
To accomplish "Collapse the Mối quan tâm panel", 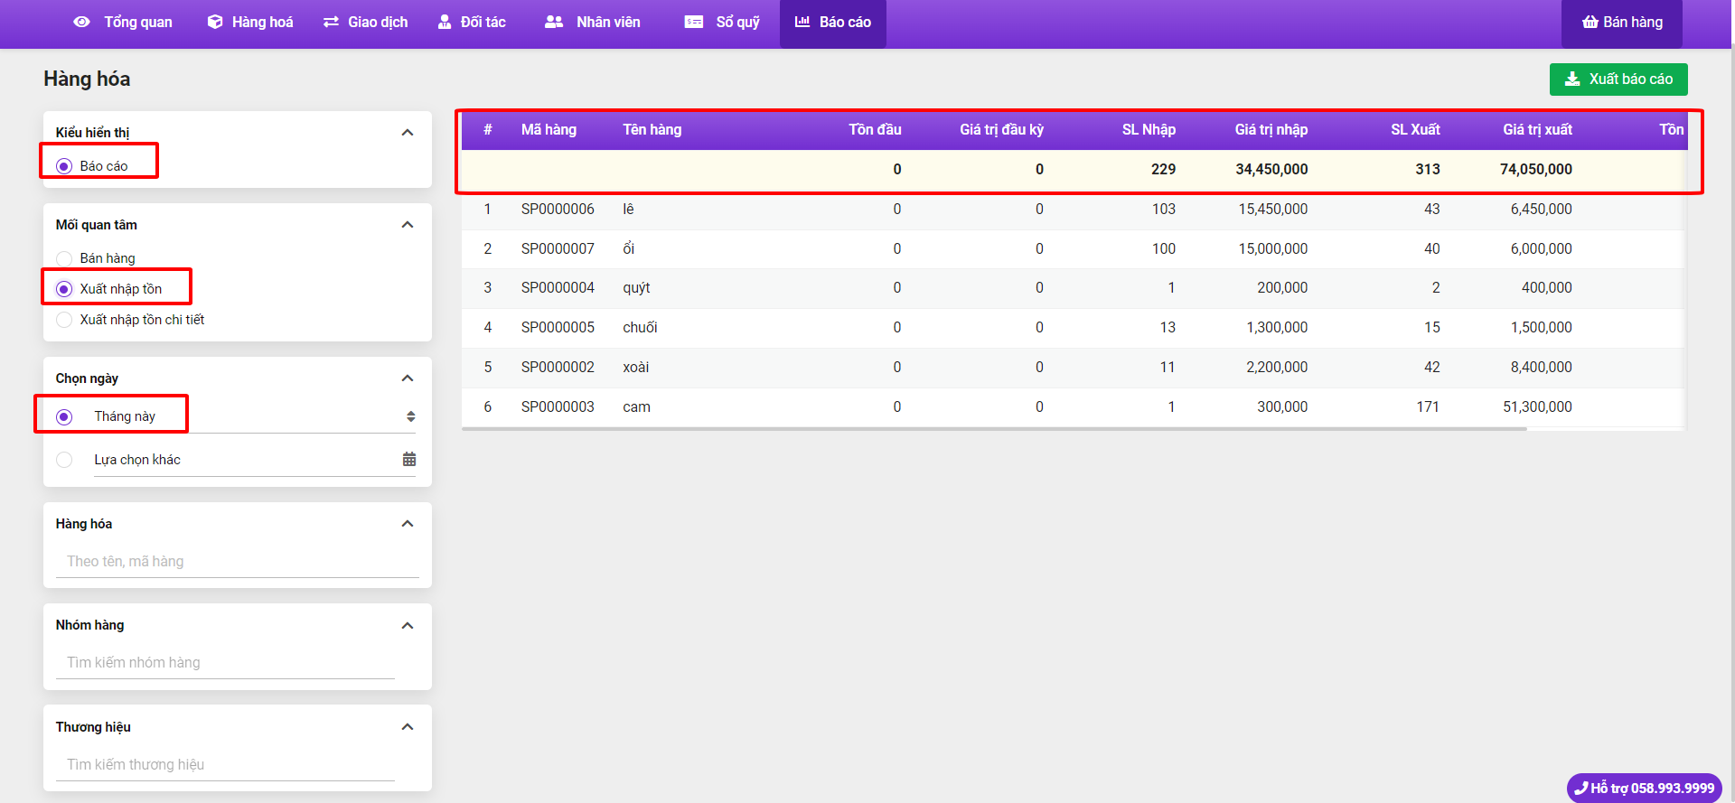I will click(408, 225).
